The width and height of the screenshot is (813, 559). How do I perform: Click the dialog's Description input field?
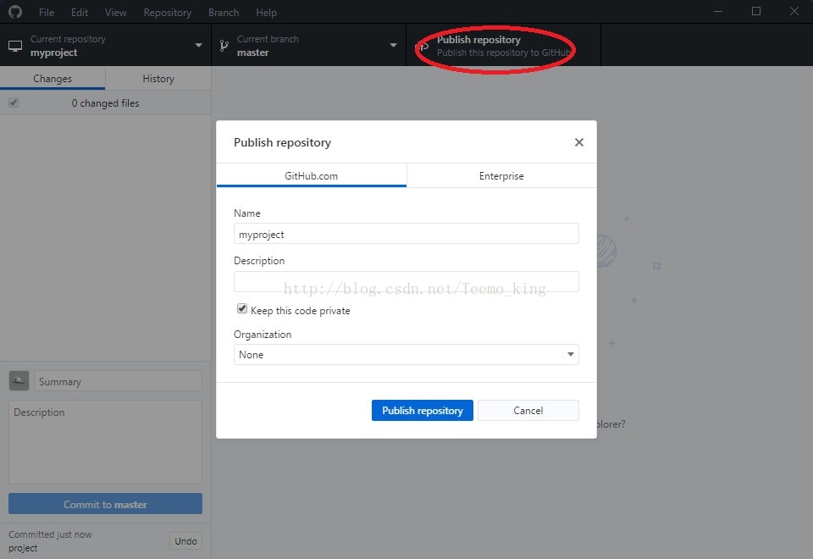tap(406, 281)
